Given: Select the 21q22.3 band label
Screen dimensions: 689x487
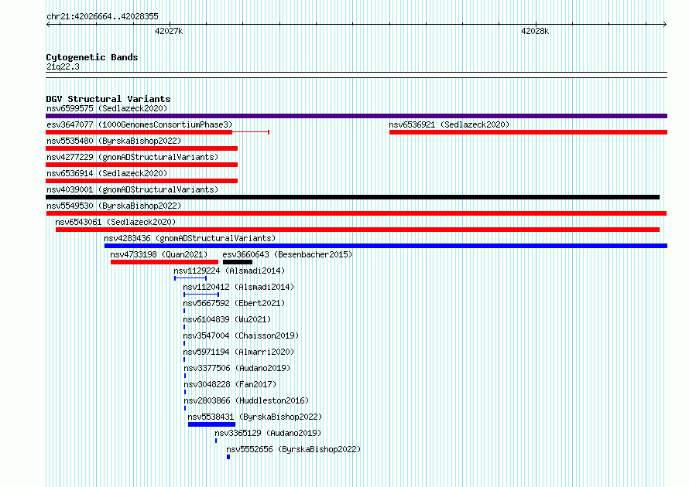Looking at the screenshot, I should tap(63, 66).
